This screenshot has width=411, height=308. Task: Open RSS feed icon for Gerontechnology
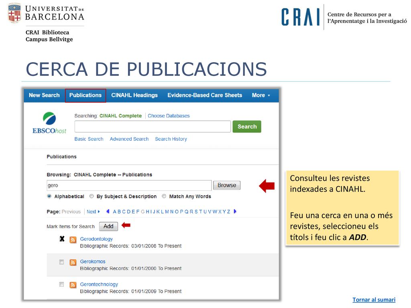click(x=73, y=285)
